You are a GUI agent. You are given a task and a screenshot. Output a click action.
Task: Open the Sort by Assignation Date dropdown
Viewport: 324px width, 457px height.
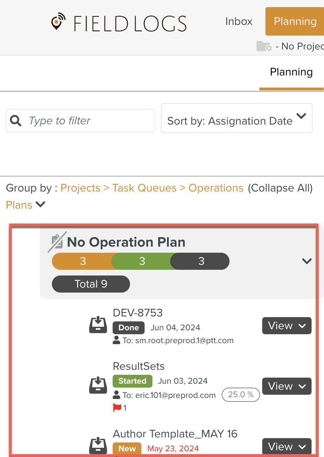pyautogui.click(x=237, y=118)
